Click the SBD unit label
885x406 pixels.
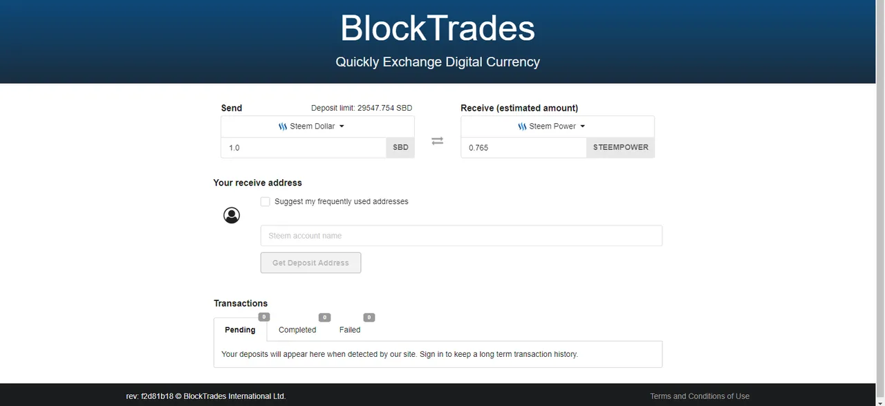(400, 148)
